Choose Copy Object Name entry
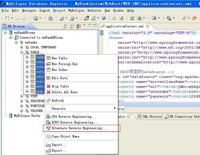 coord(81,136)
